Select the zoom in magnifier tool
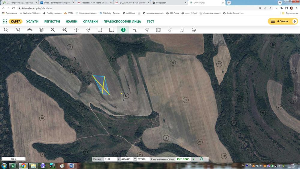 pyautogui.click(x=53, y=30)
